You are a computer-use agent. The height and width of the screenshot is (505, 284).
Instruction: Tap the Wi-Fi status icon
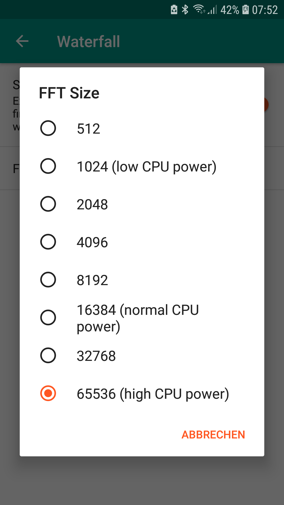point(199,9)
